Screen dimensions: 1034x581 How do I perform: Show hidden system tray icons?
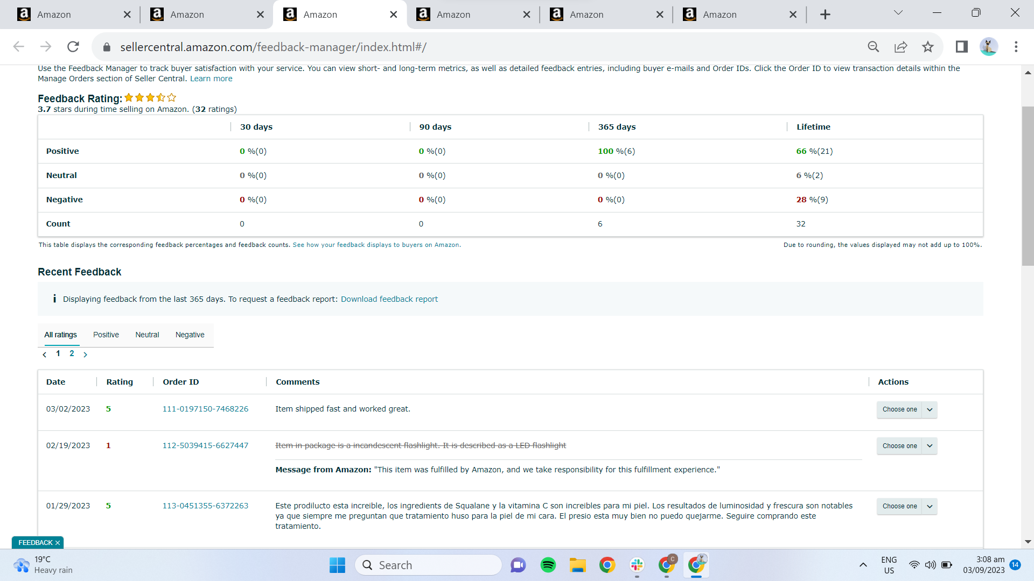click(863, 565)
